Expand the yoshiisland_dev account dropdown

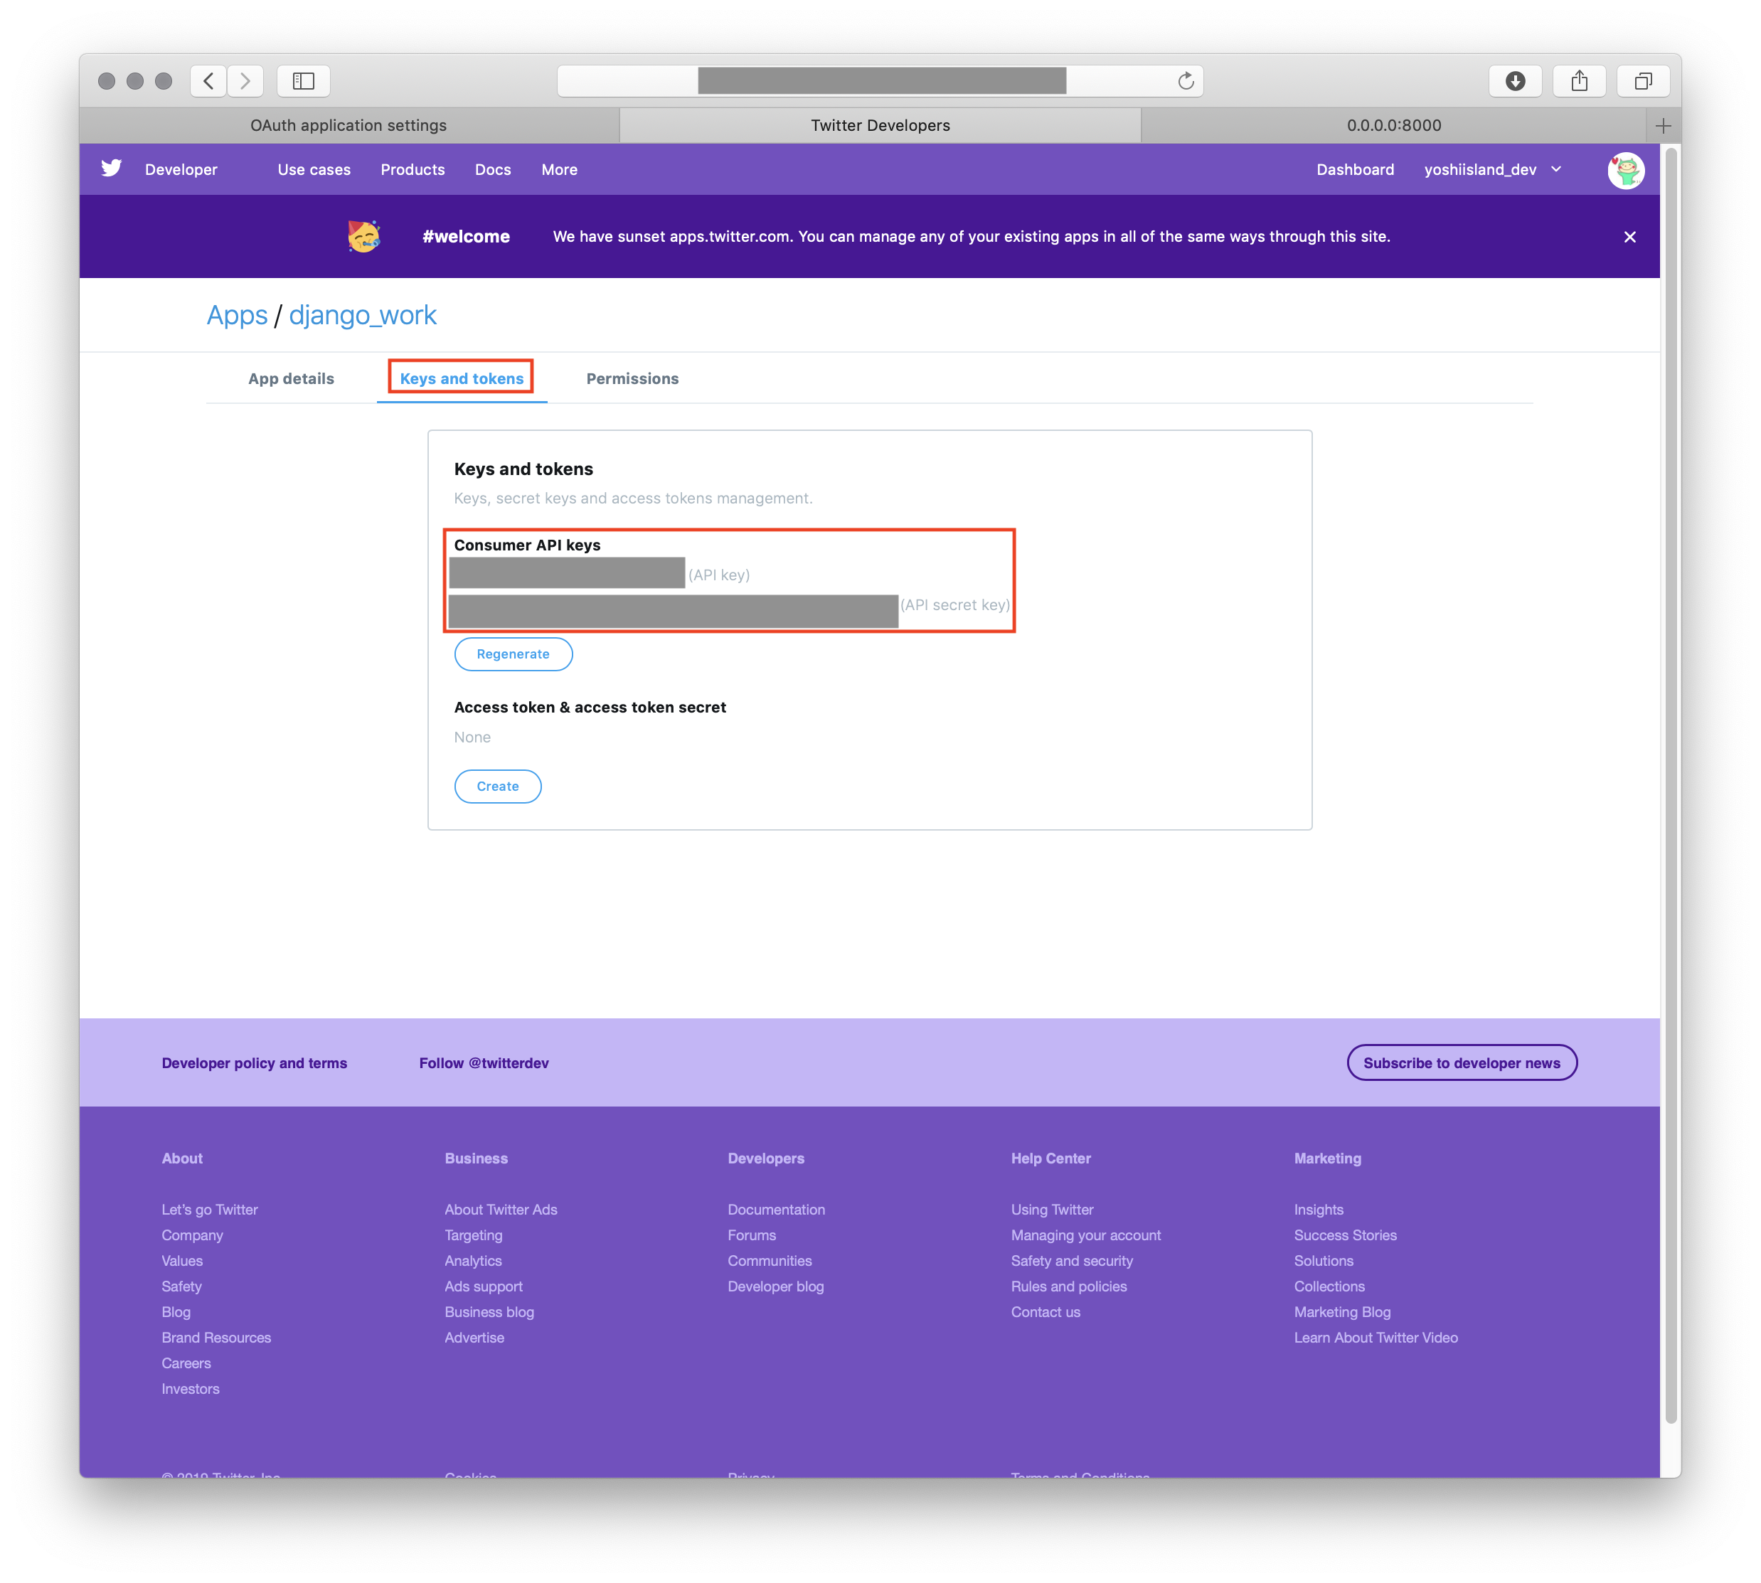pyautogui.click(x=1492, y=169)
